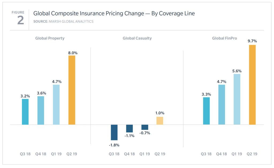Click the Global FinPro heading

pos(224,38)
